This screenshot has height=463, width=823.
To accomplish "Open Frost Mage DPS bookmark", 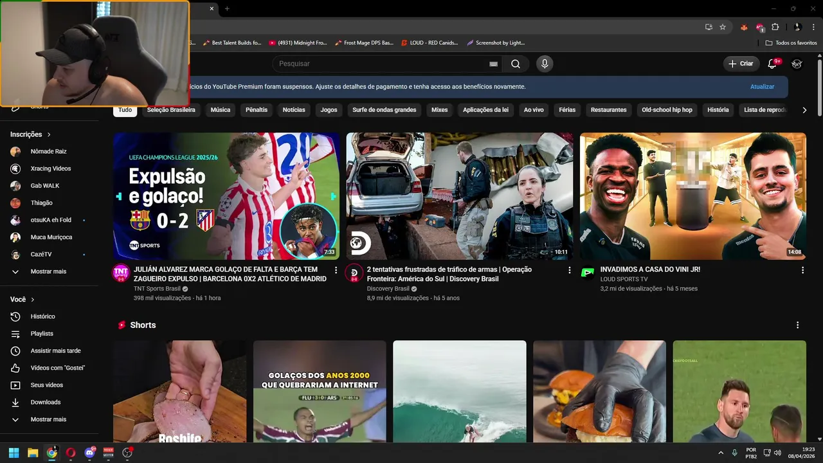I will coord(364,42).
